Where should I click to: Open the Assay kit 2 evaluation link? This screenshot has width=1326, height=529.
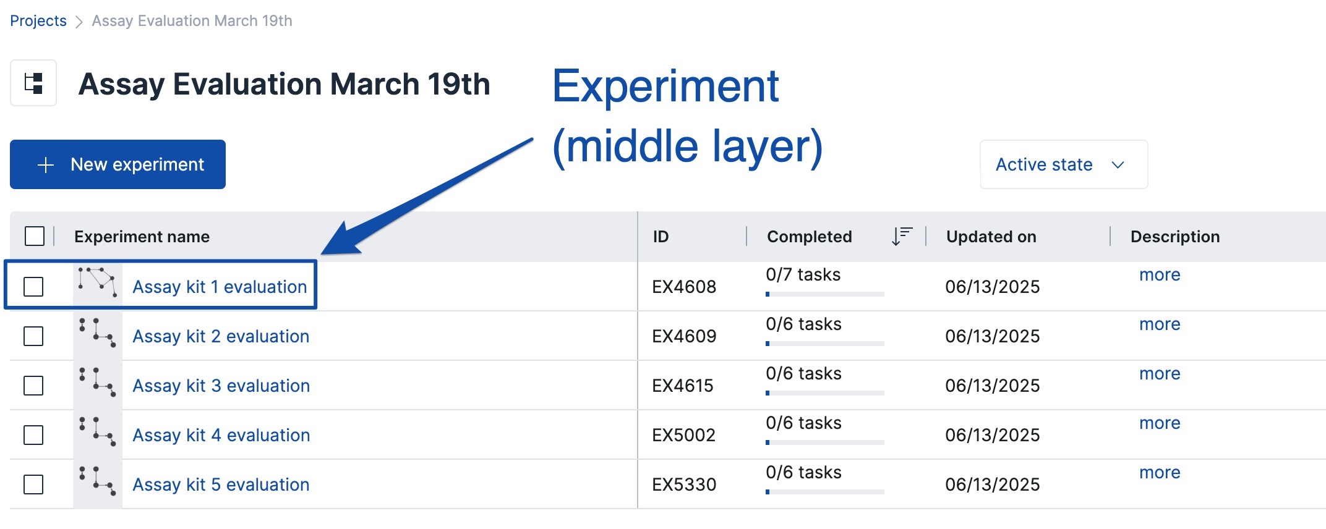(x=221, y=336)
